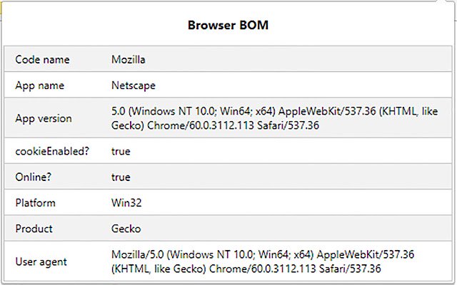Click the cookieEnabled? row label
The width and height of the screenshot is (457, 285).
[51, 151]
